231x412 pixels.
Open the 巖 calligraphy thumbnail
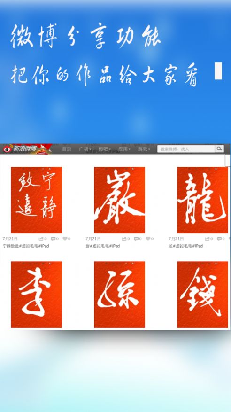(x=119, y=200)
